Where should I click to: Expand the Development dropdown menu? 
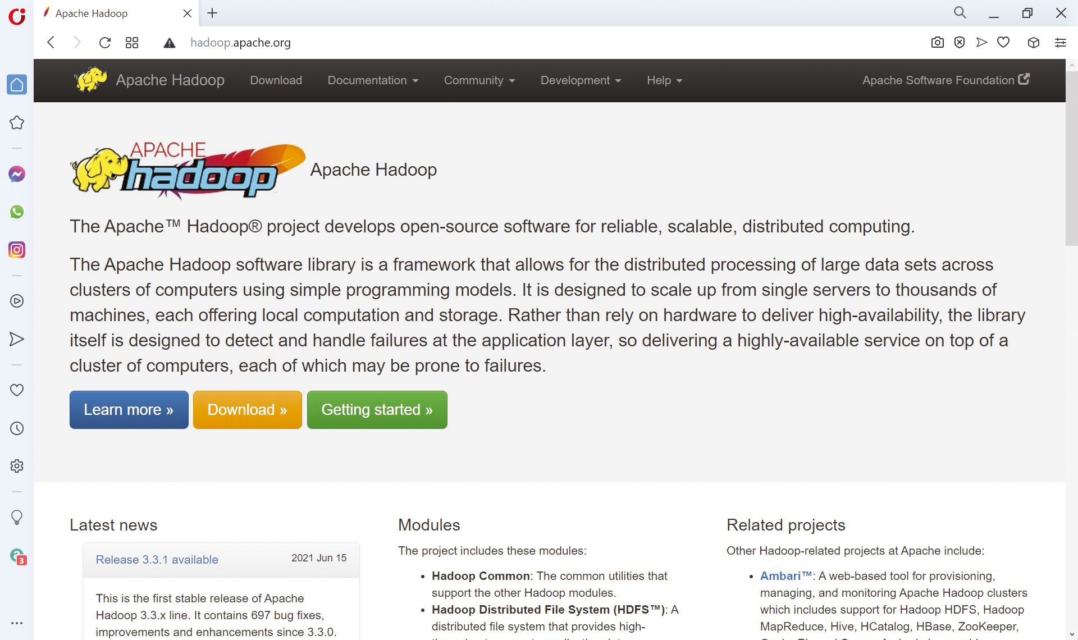(581, 80)
